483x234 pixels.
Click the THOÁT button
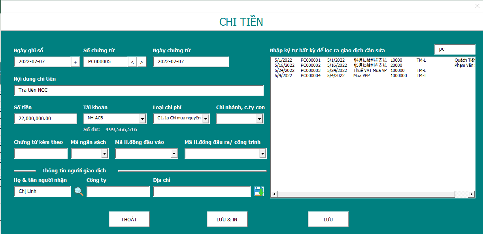point(129,219)
